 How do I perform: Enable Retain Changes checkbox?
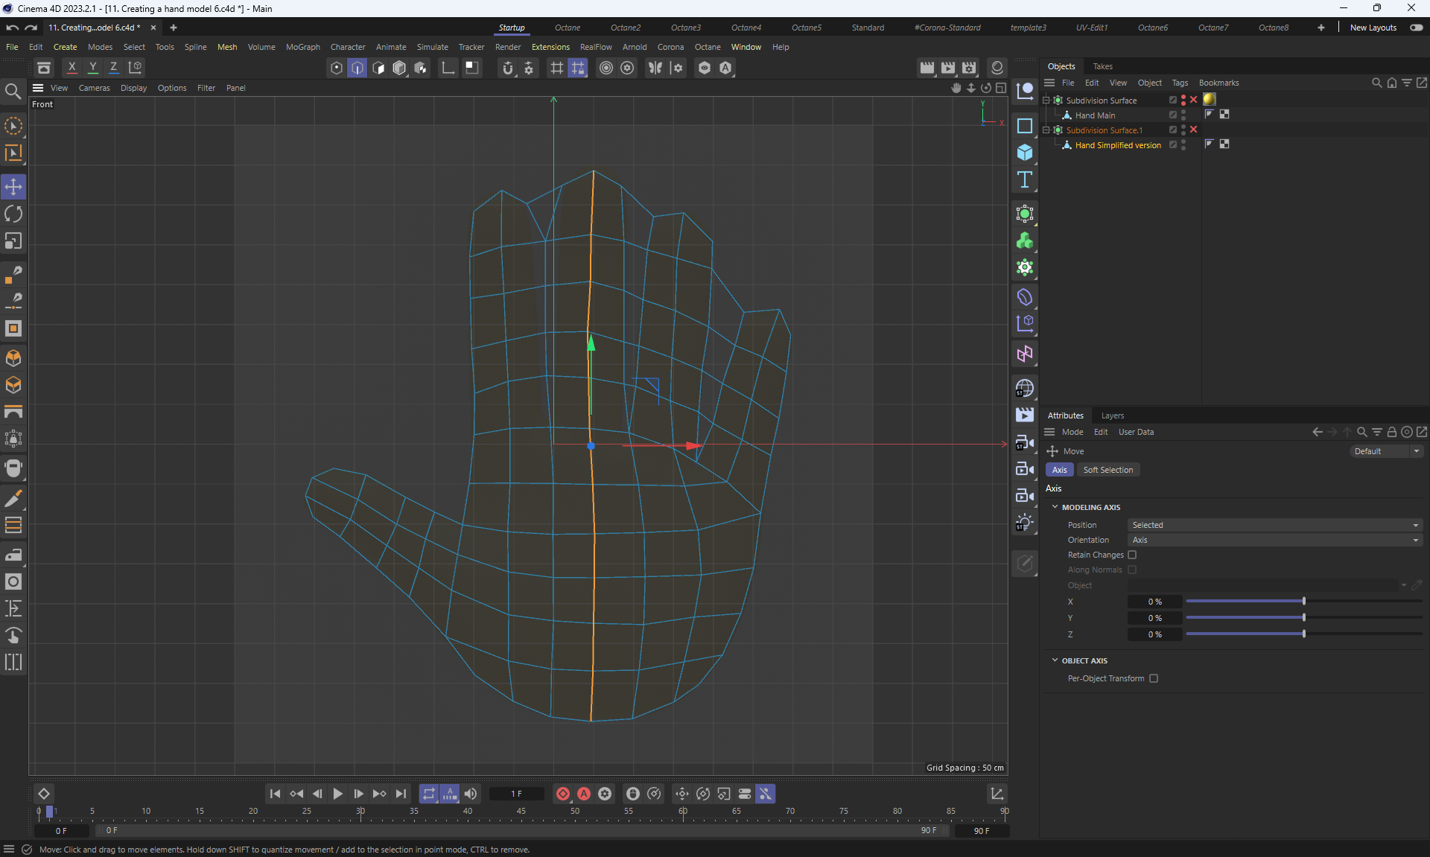click(1132, 555)
